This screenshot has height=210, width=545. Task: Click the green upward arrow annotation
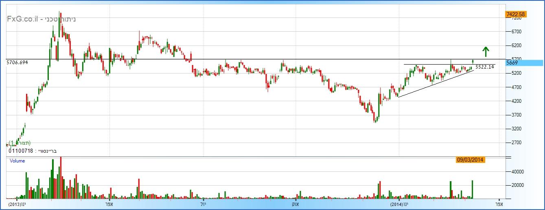pos(485,52)
